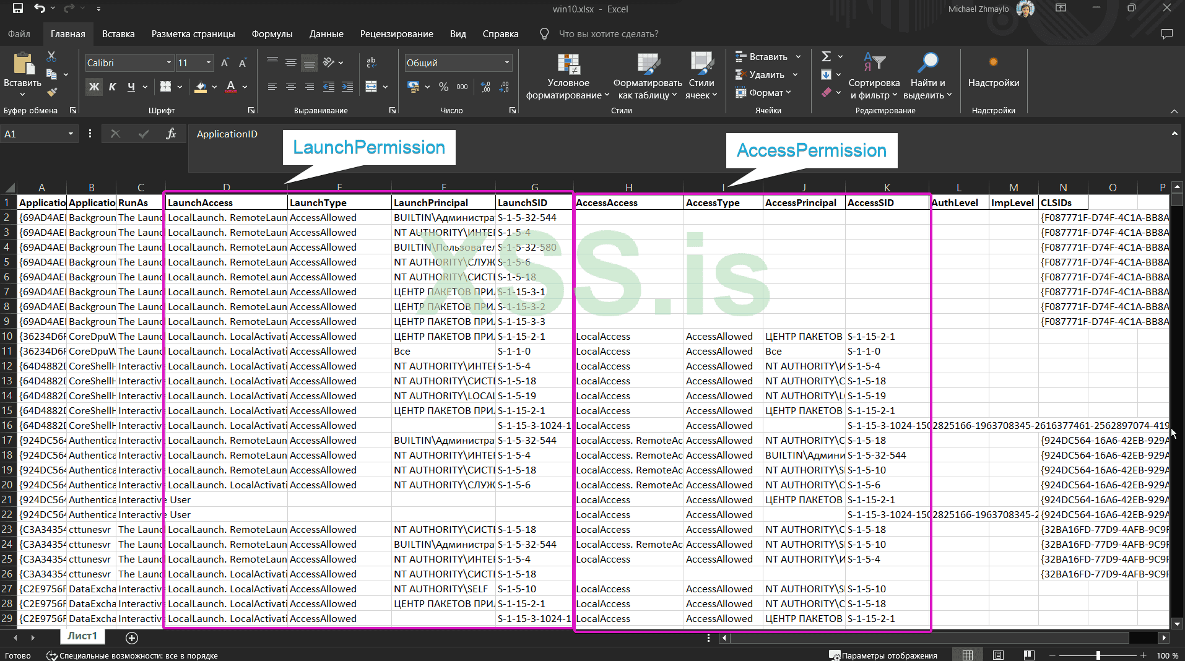Switch to the Данные ribbon tab

click(326, 34)
